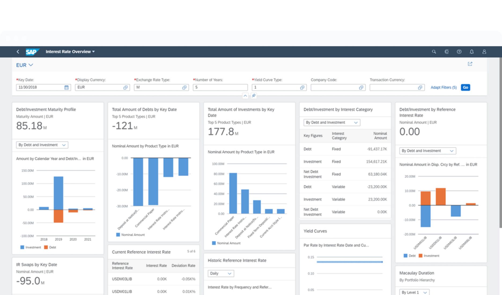Click the share icon near EUR variant
Viewport: 502px width, 295px height.
pos(470,64)
